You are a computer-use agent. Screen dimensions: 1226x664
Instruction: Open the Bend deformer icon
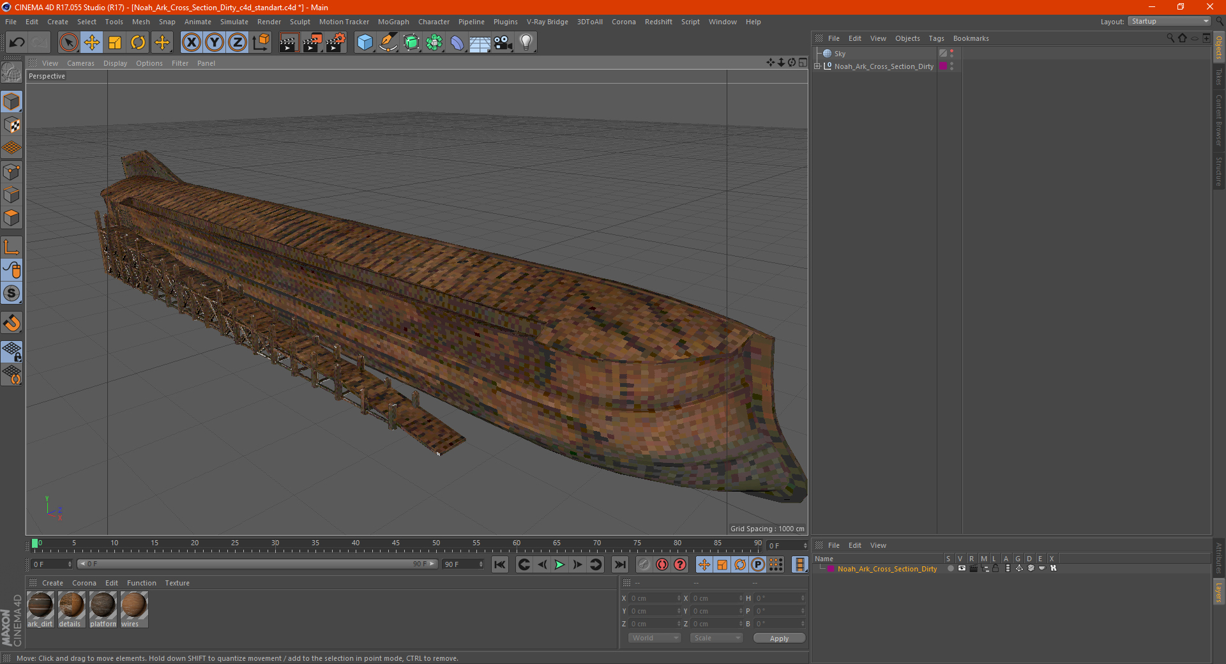(457, 43)
